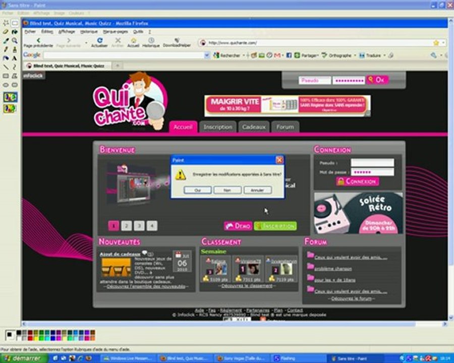Screen dimensions: 454x363
Task: Click the Actualiser reload icon
Action: pos(99,40)
